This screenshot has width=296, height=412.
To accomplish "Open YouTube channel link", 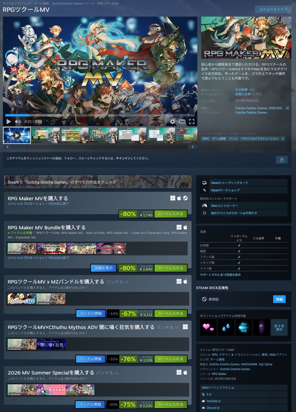I will click(x=244, y=401).
